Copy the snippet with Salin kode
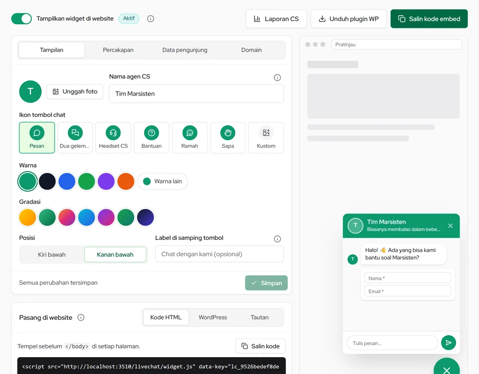 point(261,346)
